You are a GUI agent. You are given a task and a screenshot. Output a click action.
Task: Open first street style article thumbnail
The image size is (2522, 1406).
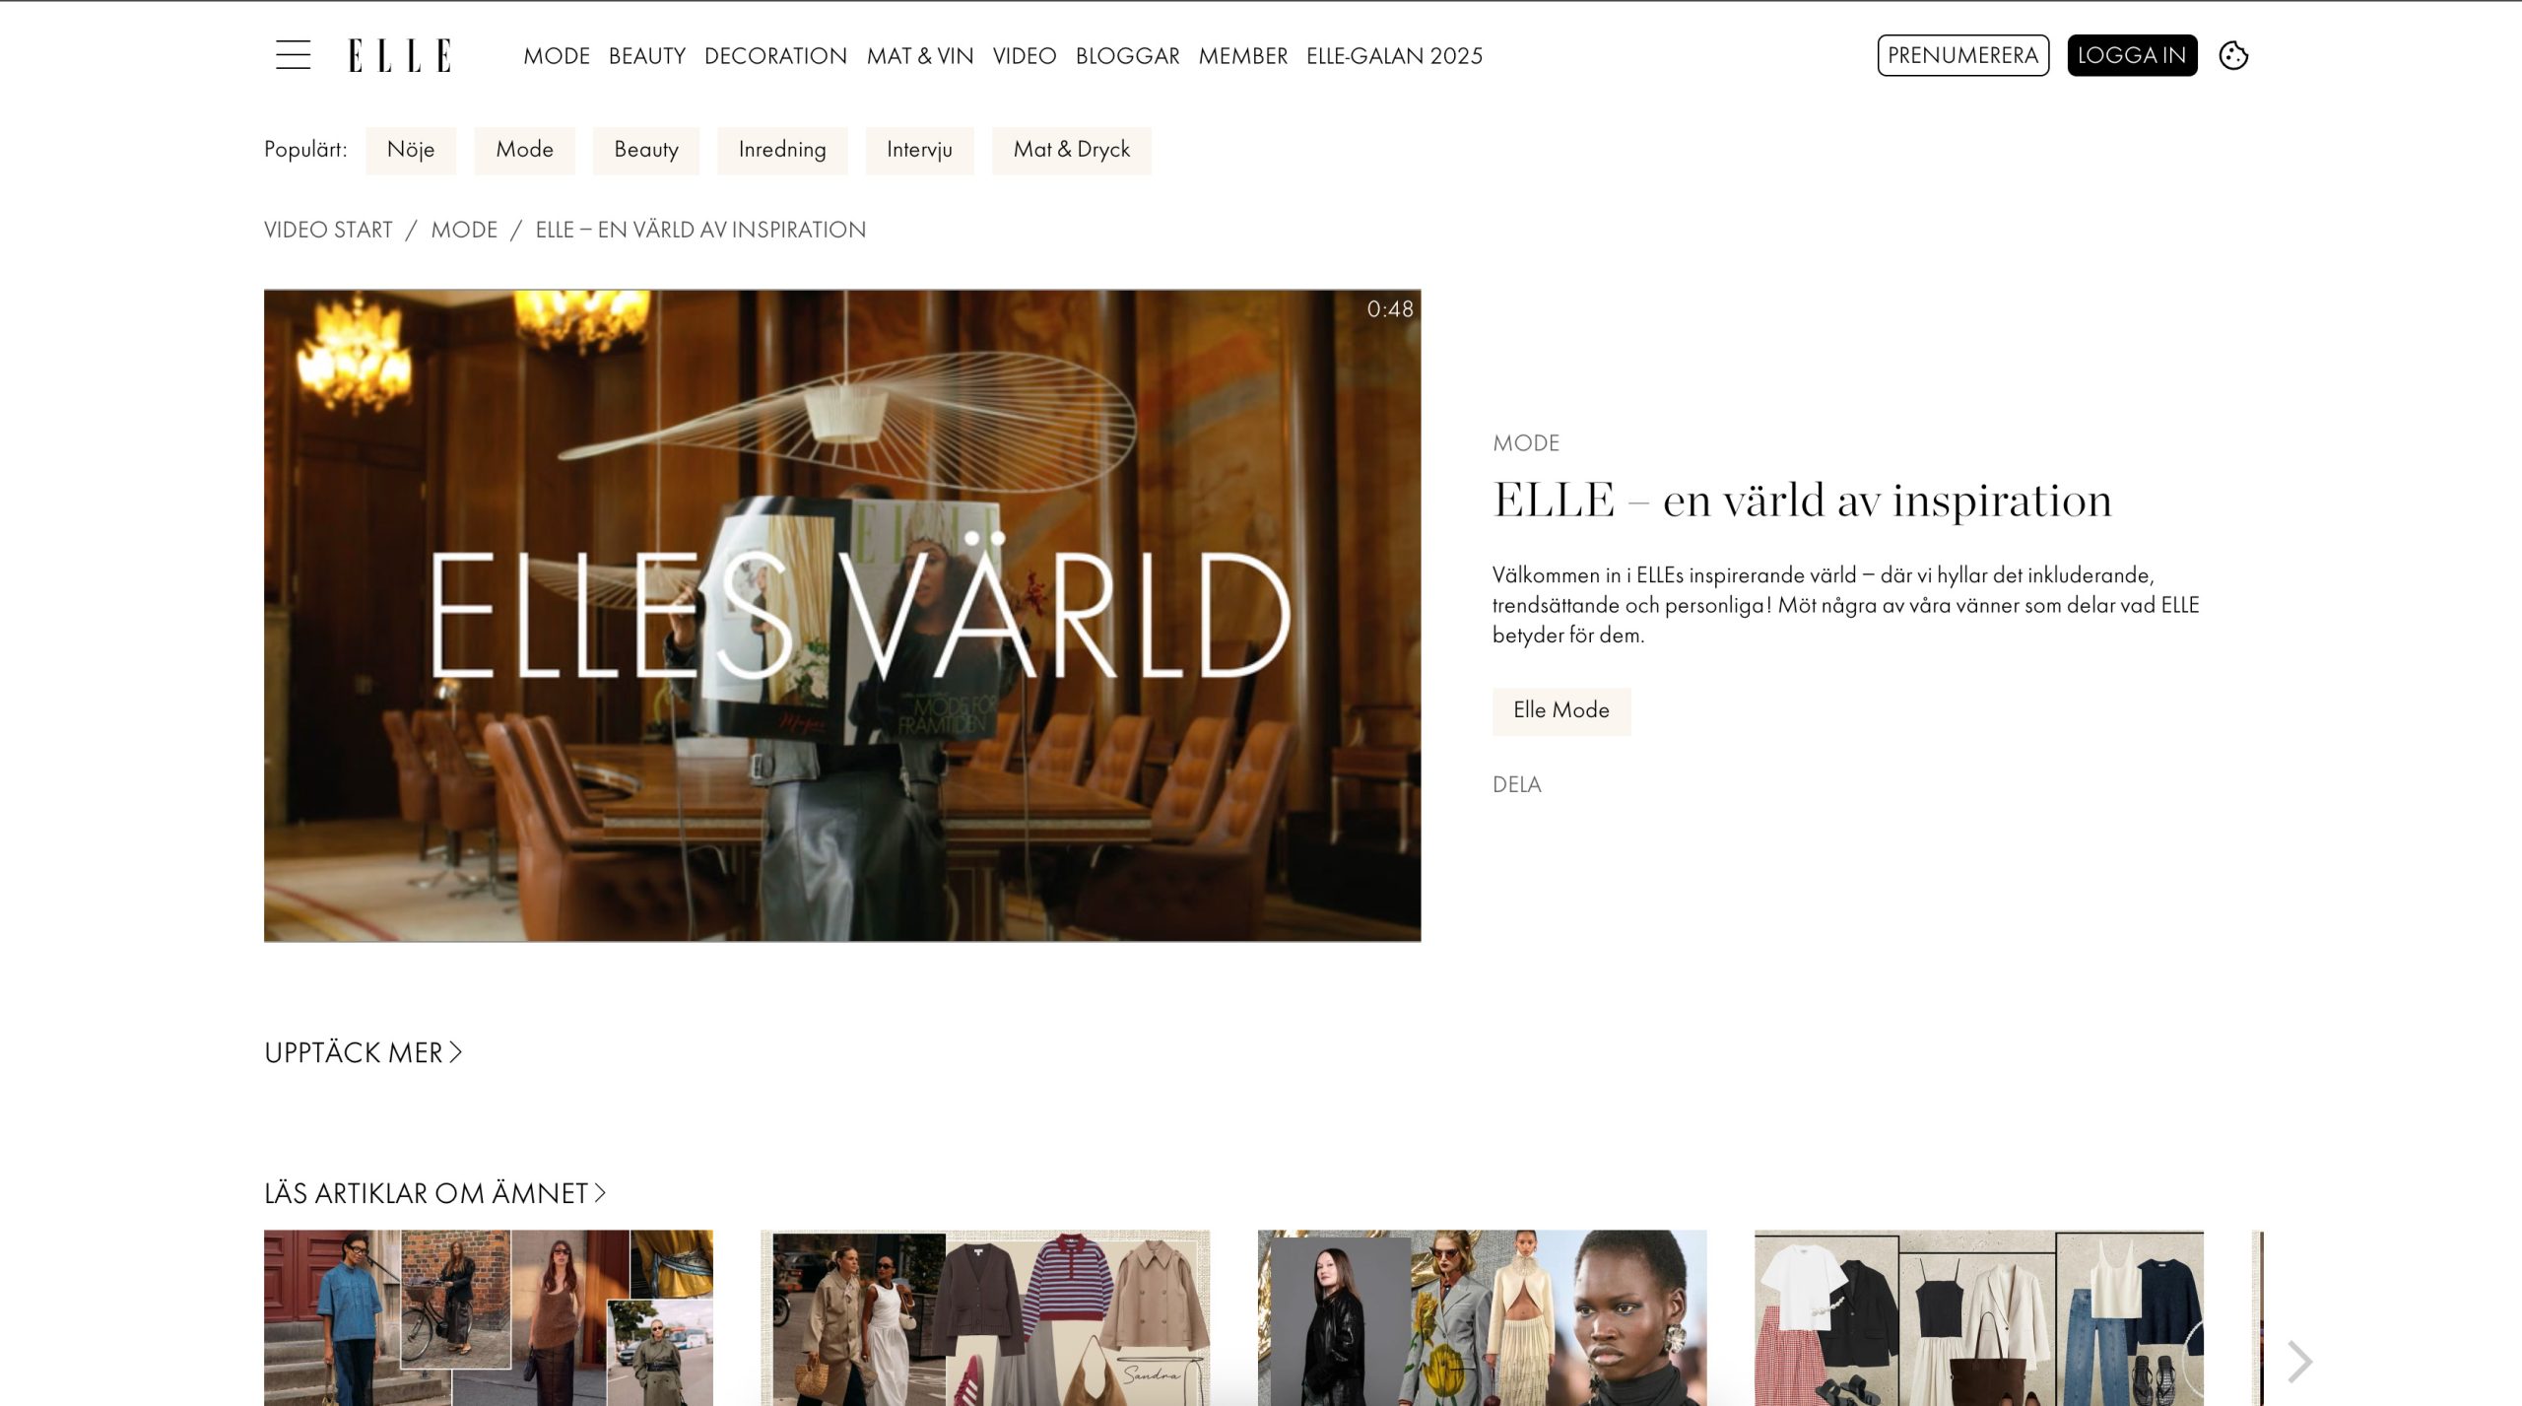point(488,1317)
